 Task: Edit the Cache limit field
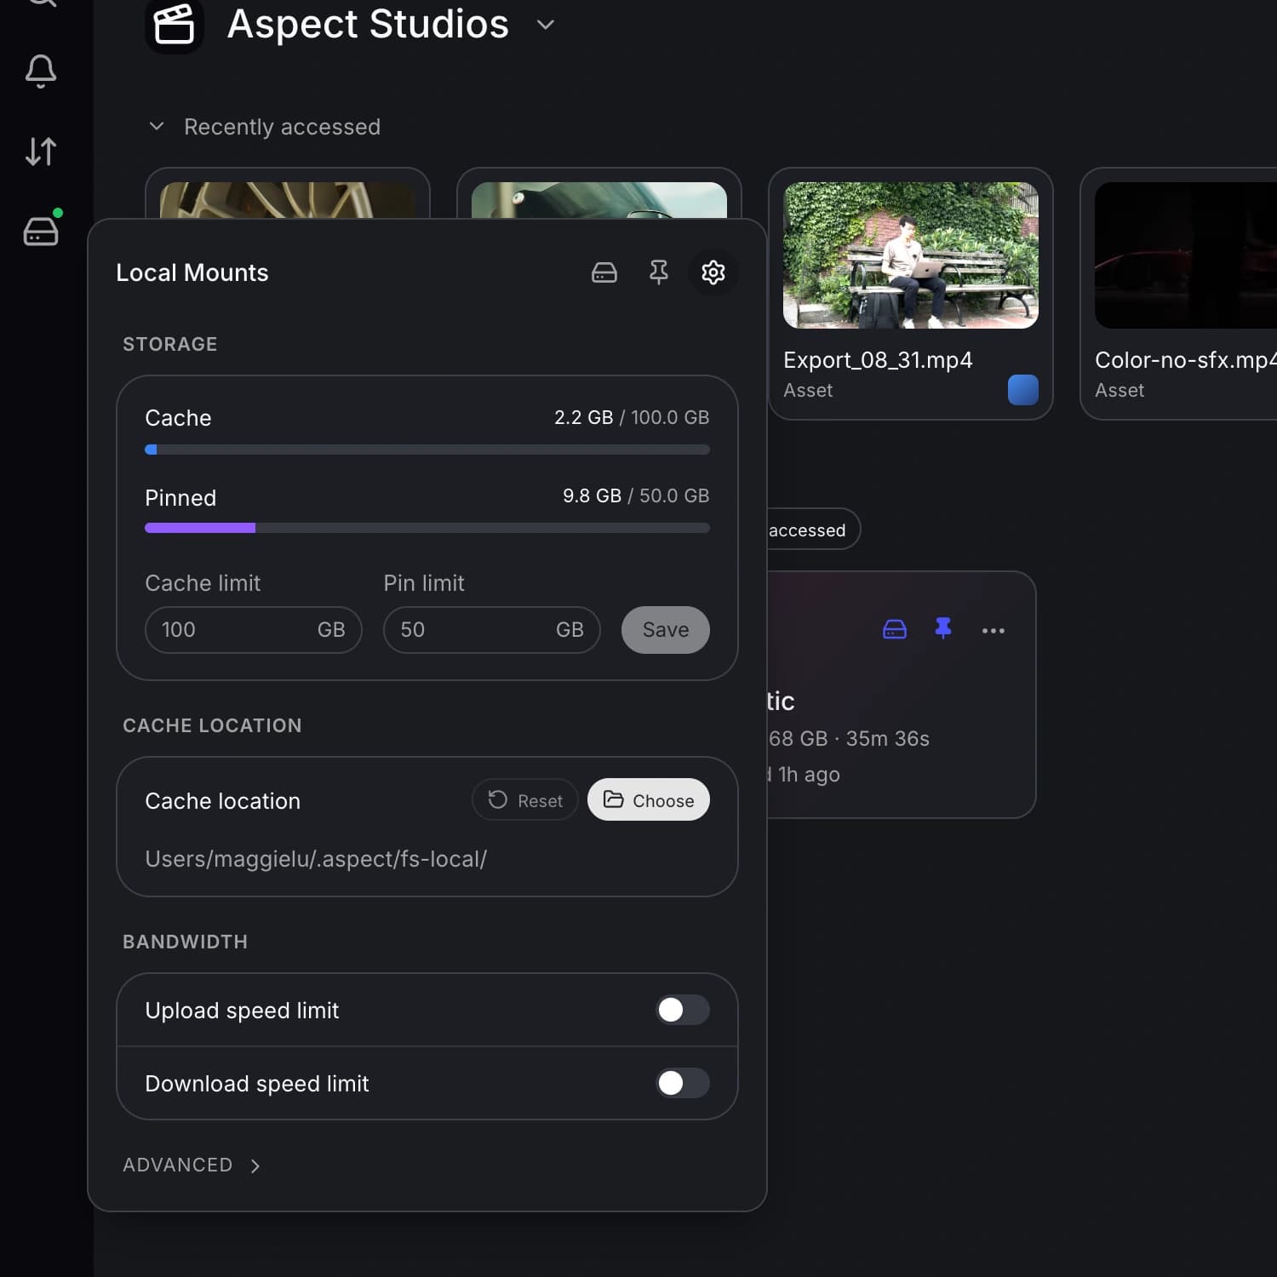pyautogui.click(x=254, y=630)
